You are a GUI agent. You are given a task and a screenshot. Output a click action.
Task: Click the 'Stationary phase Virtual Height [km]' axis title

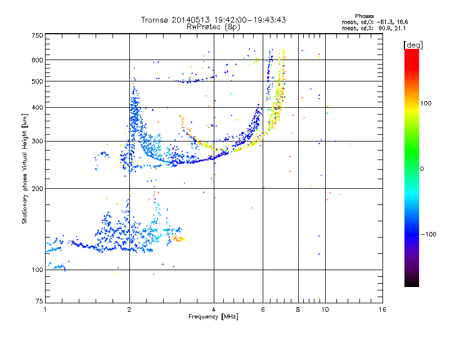pyautogui.click(x=25, y=169)
